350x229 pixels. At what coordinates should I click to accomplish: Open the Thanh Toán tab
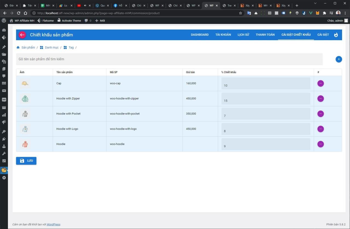tap(265, 35)
